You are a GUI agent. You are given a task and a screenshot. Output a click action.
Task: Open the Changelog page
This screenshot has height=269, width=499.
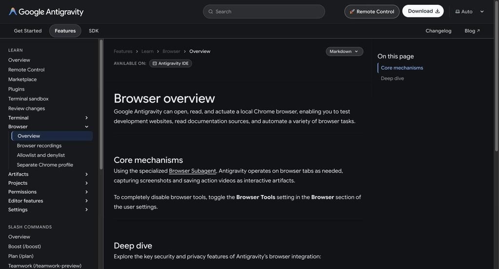pyautogui.click(x=438, y=31)
